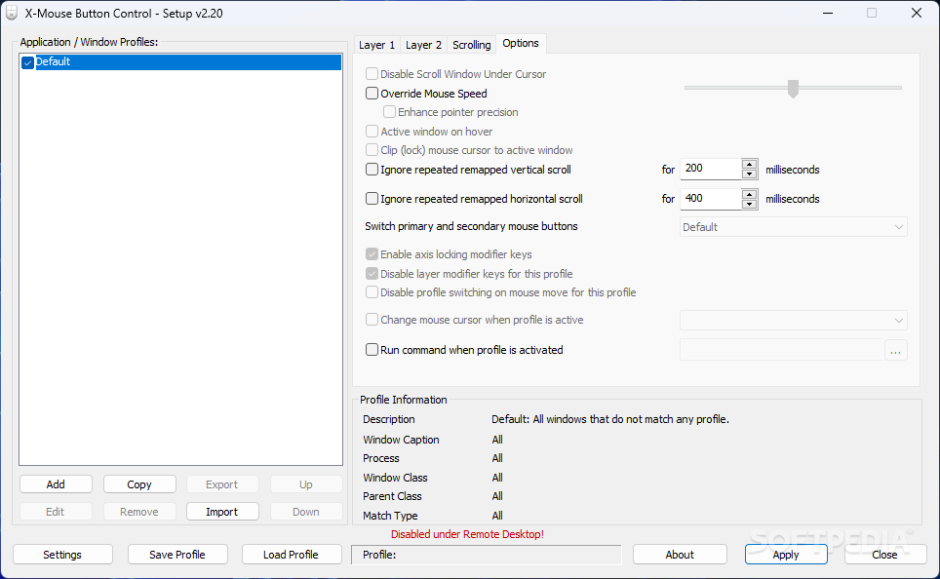940x579 pixels.
Task: Check Disable Scroll Window Under Cursor
Action: coord(372,74)
